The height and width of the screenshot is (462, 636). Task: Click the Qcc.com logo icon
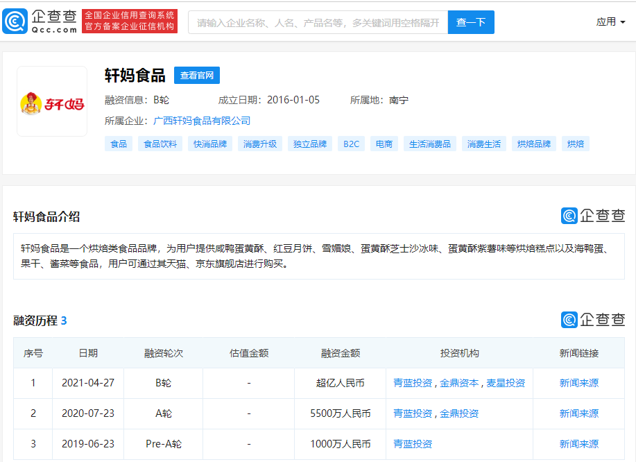[x=15, y=22]
